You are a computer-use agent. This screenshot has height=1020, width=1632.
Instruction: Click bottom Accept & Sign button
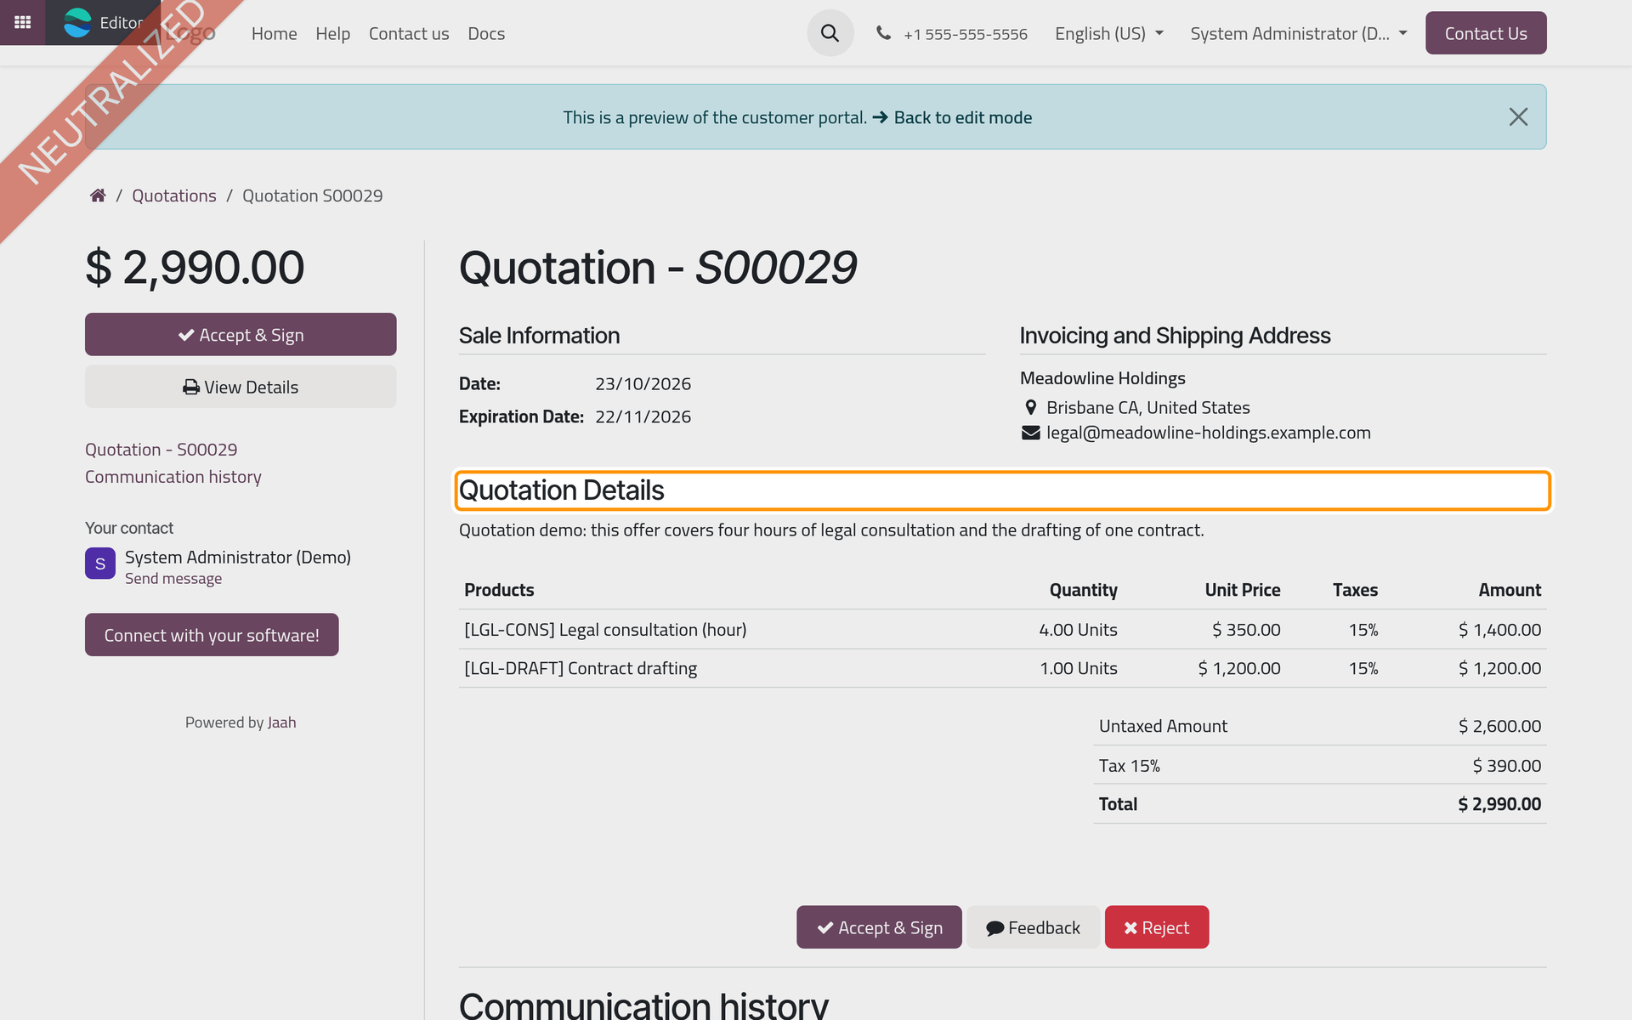click(x=879, y=927)
